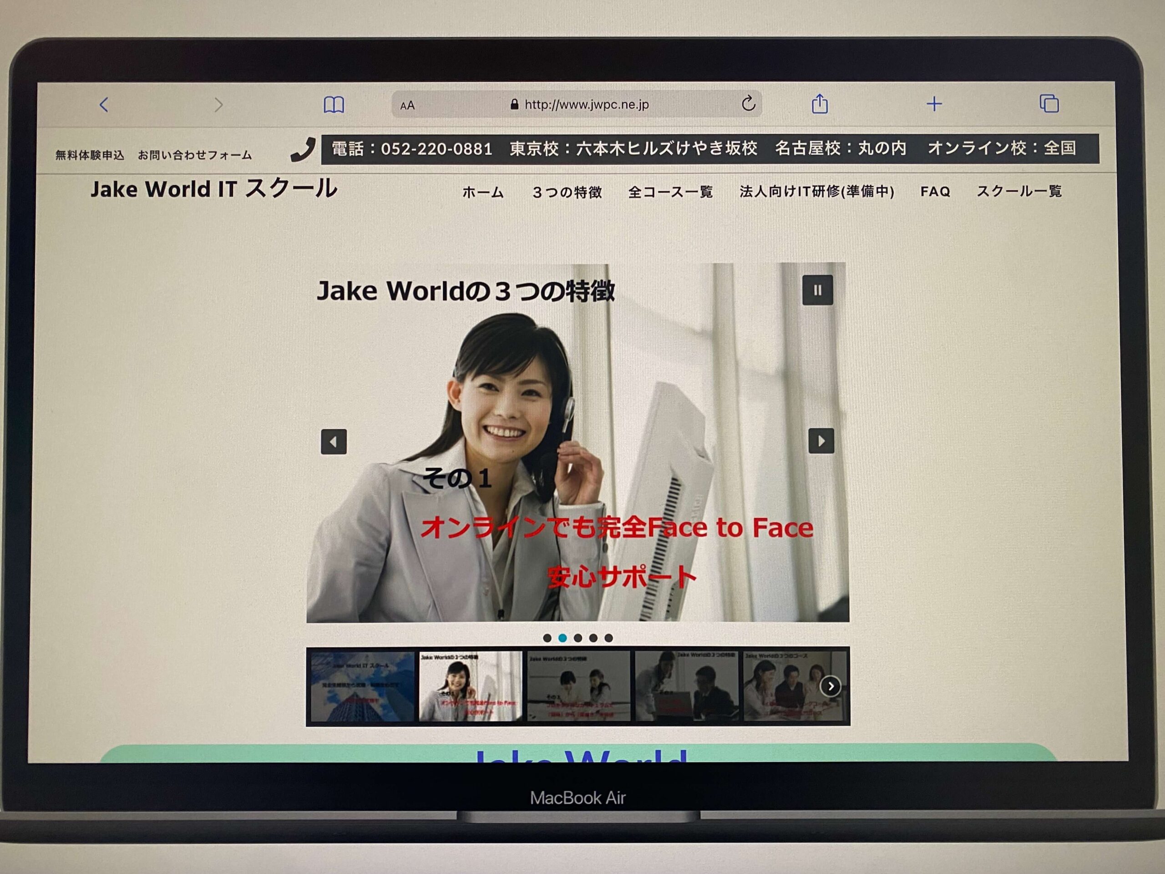Click the Safari back arrow
Image resolution: width=1165 pixels, height=874 pixels.
tap(104, 105)
